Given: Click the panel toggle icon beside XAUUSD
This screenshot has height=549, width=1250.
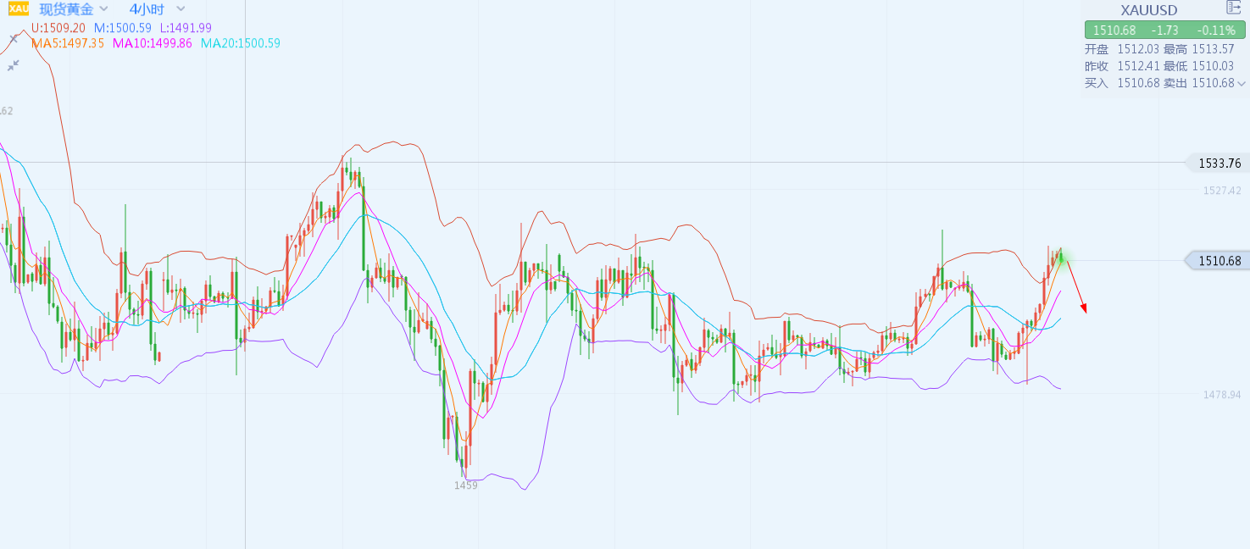Looking at the screenshot, I should pos(1233,8).
